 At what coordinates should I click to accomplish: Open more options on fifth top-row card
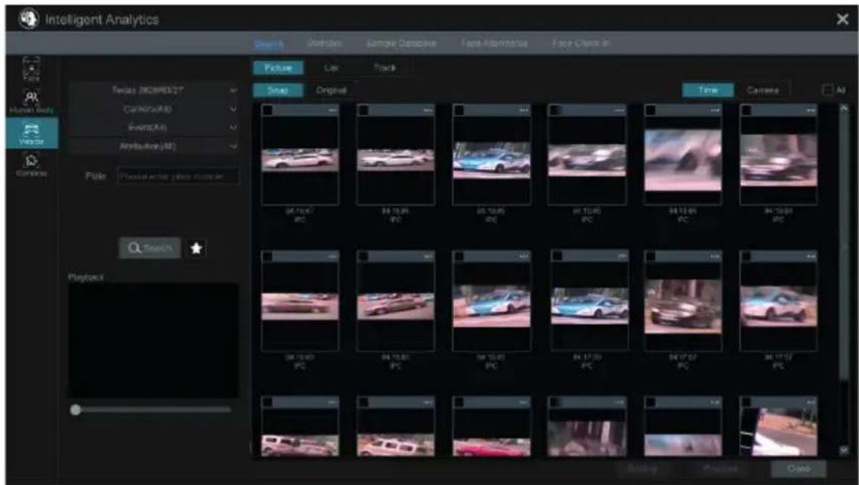pos(715,111)
